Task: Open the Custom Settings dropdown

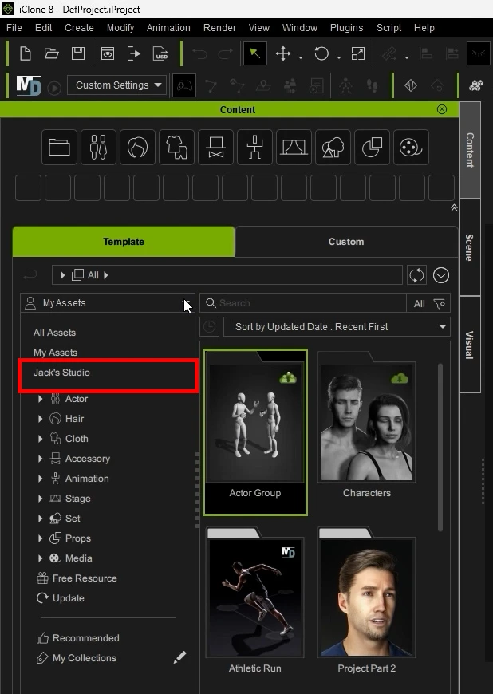Action: (x=116, y=85)
